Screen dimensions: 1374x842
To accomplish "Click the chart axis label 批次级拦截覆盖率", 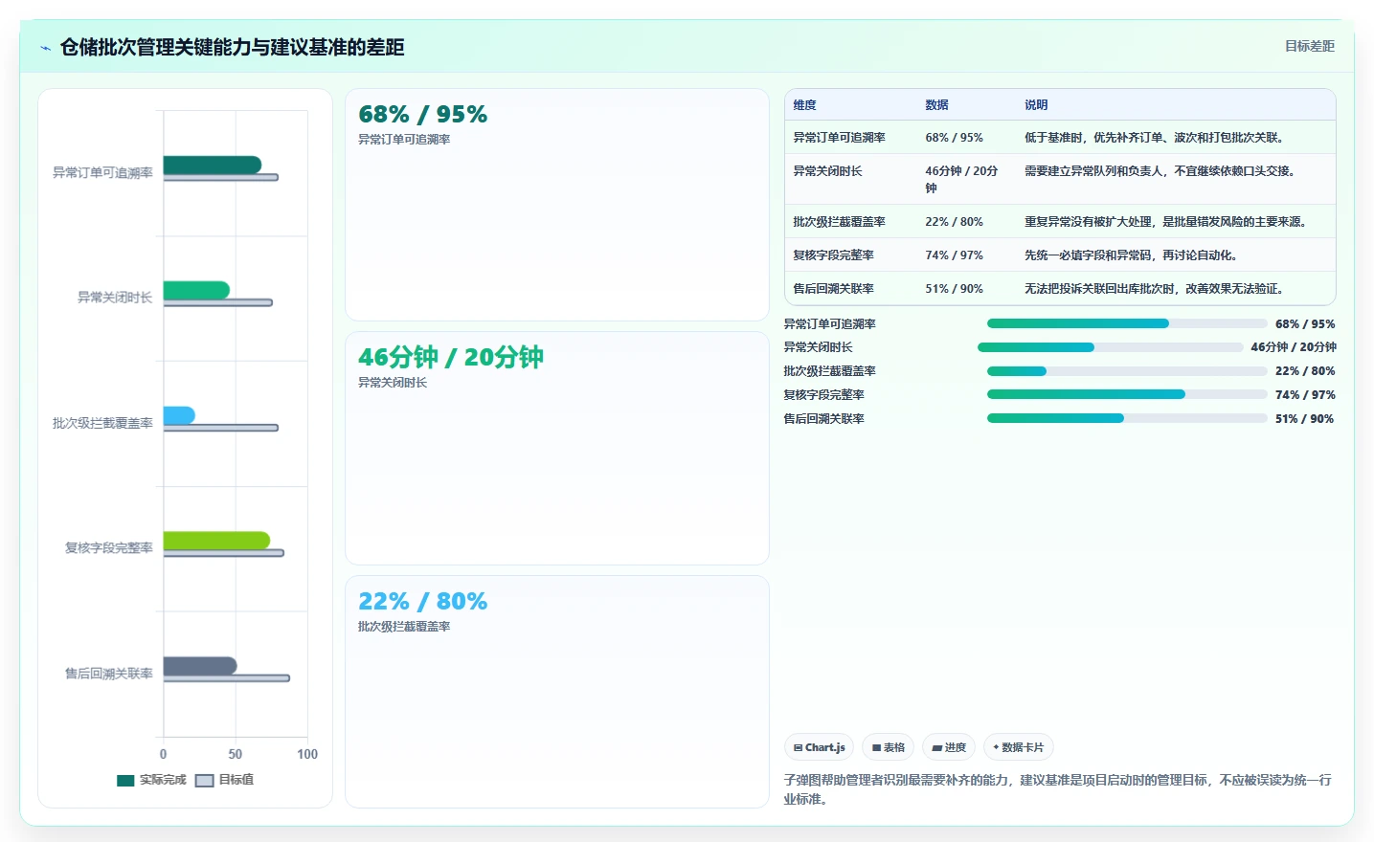I will tap(102, 423).
